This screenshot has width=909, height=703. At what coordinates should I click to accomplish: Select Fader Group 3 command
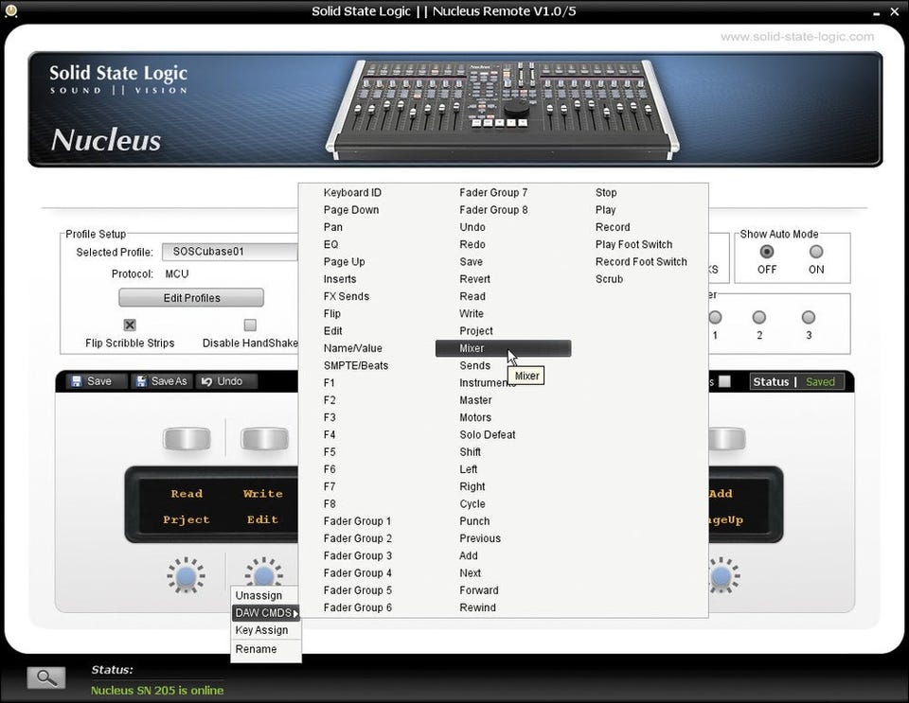click(358, 556)
